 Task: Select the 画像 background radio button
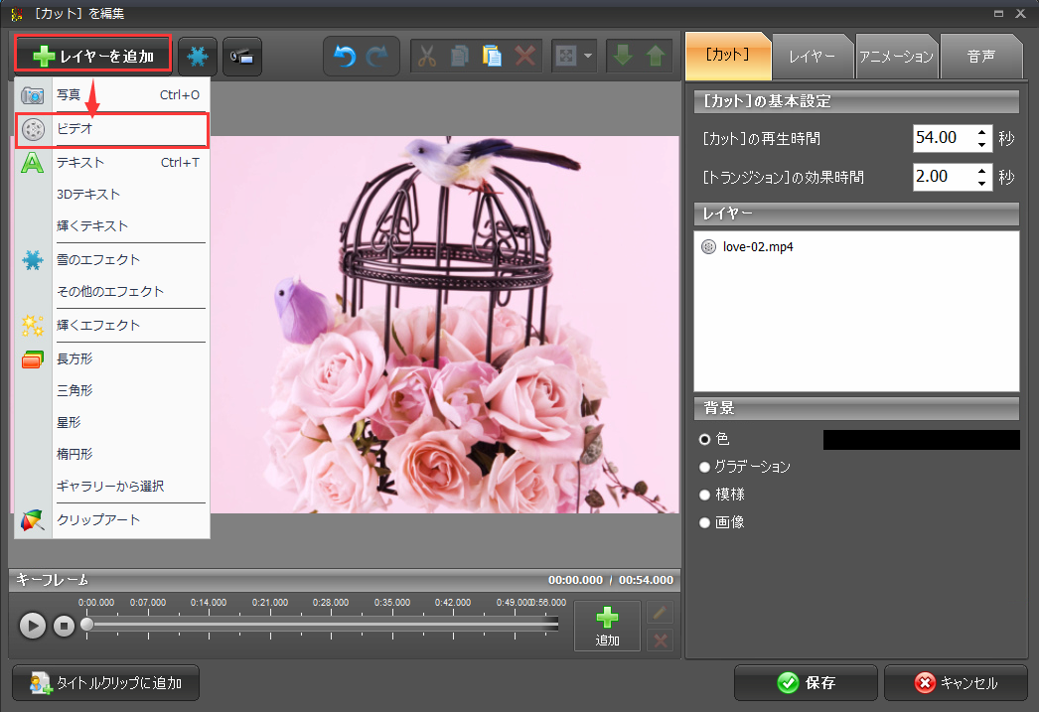pyautogui.click(x=705, y=521)
